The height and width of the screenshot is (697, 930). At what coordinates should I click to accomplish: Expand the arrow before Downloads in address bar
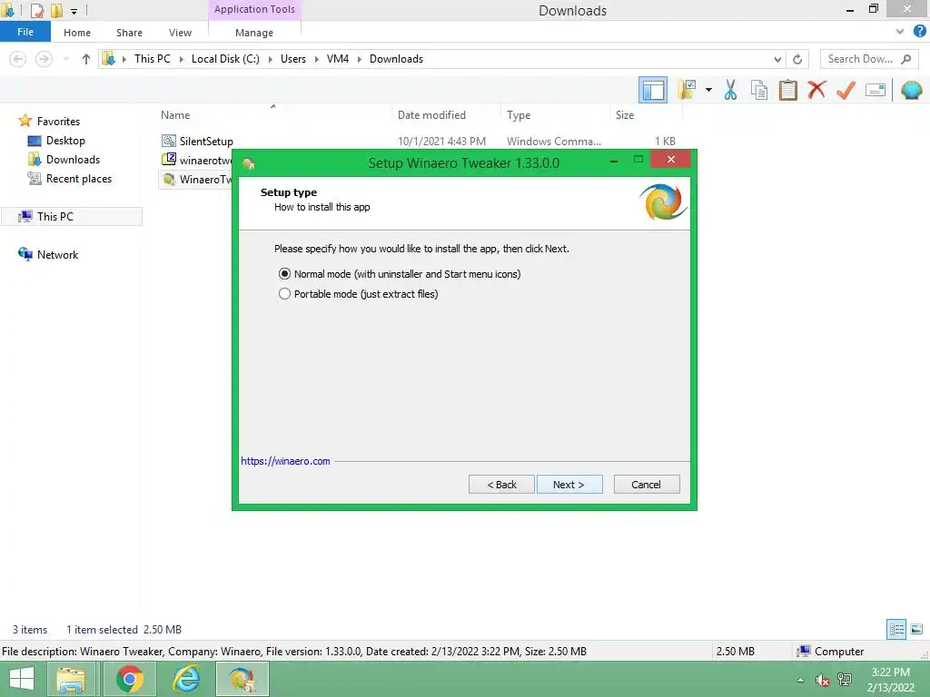[x=360, y=59]
